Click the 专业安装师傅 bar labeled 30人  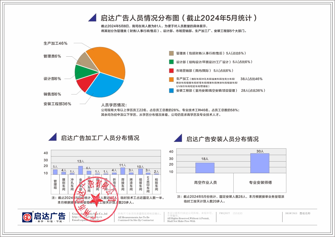click(260, 163)
